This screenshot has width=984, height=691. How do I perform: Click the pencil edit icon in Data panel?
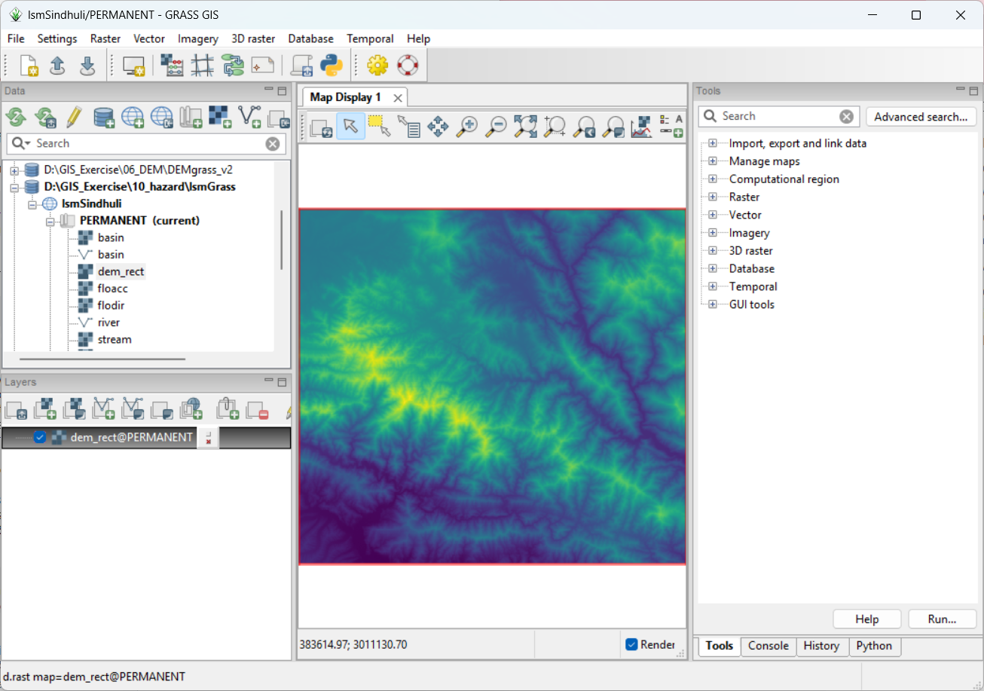73,116
